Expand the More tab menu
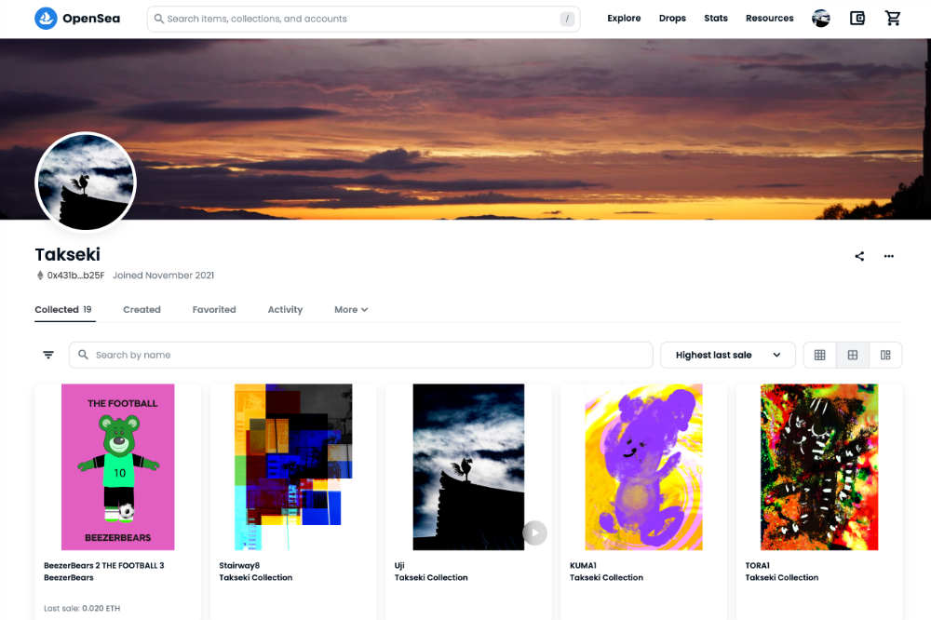The width and height of the screenshot is (931, 620). pyautogui.click(x=351, y=309)
